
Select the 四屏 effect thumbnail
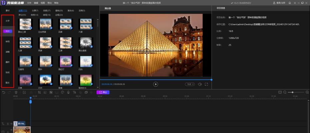[66, 24]
